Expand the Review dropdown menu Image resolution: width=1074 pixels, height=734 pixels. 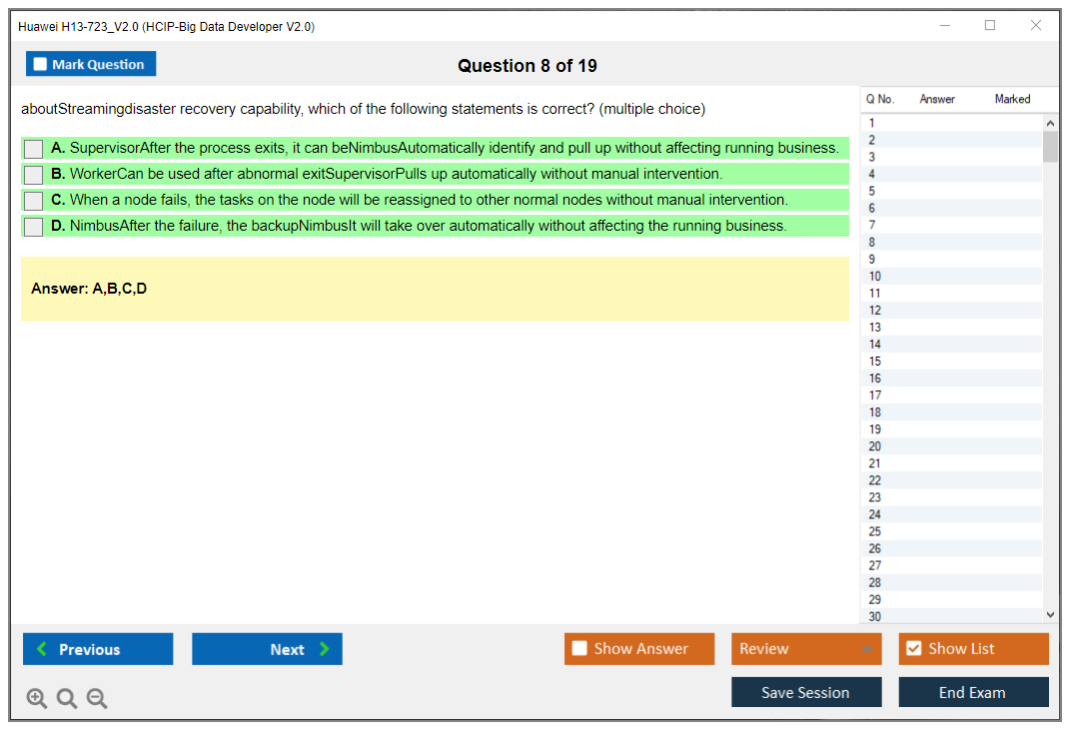[865, 649]
